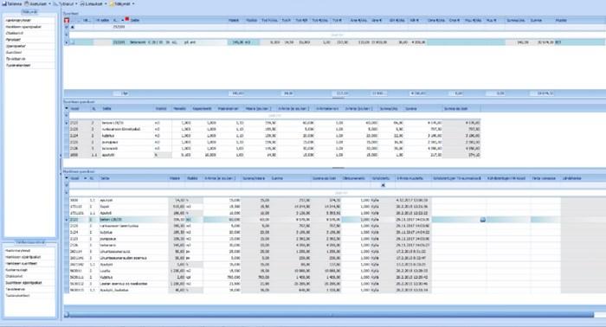Click the red filter icon in top grid
The height and width of the screenshot is (327, 606).
point(67,20)
